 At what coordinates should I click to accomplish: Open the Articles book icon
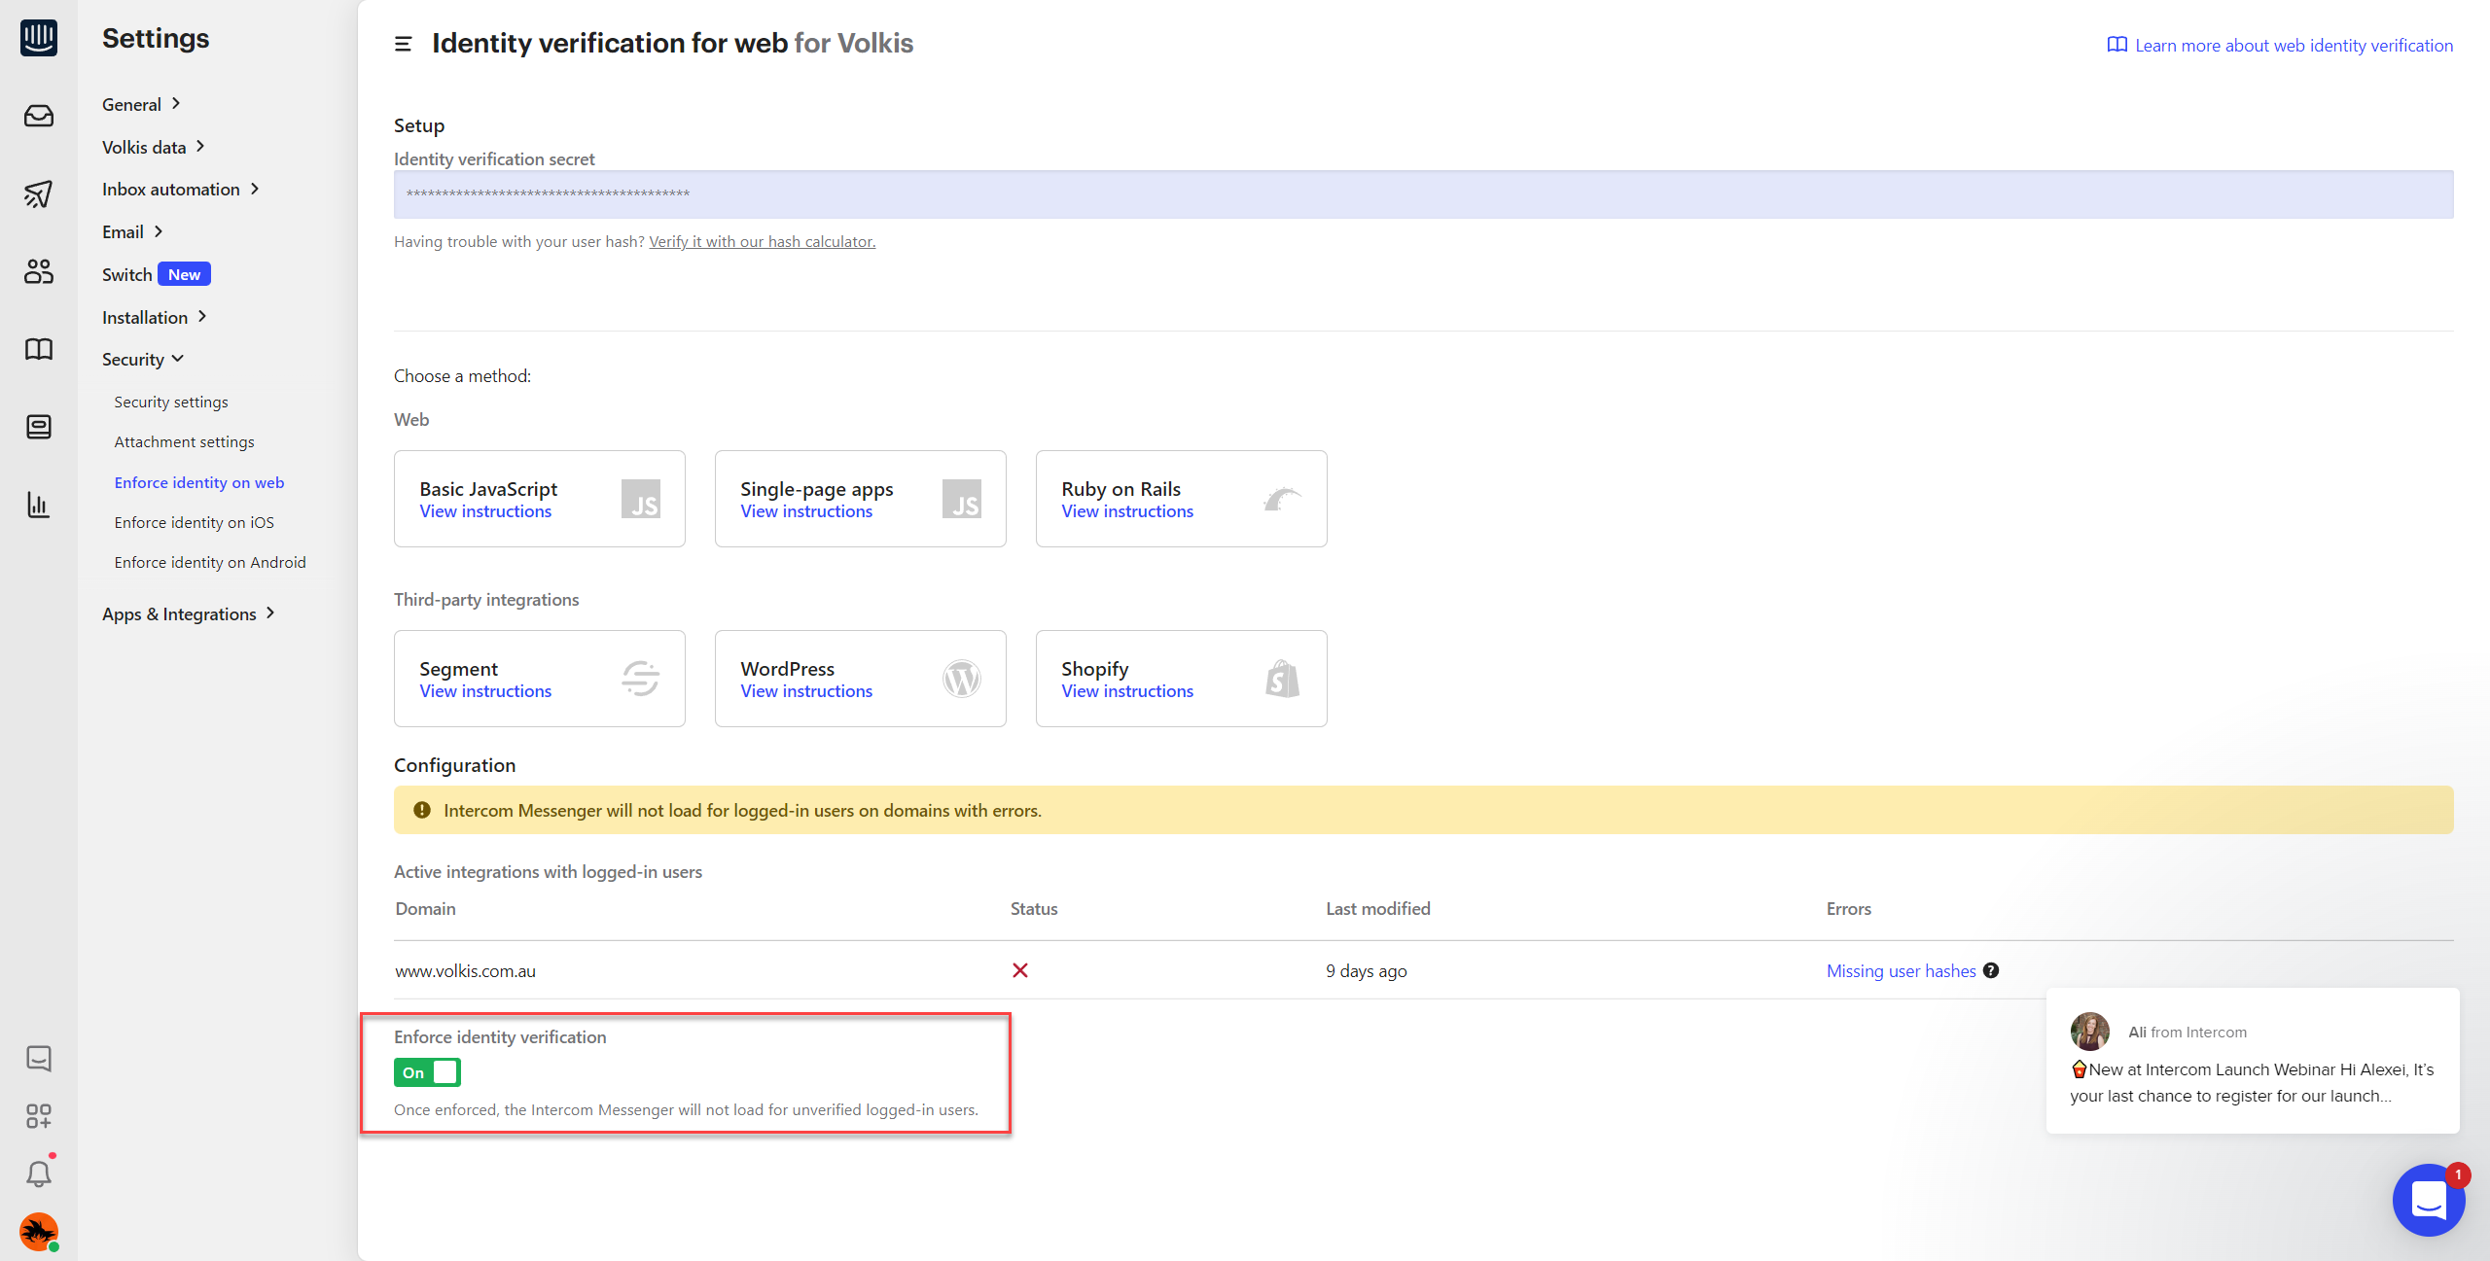tap(39, 349)
